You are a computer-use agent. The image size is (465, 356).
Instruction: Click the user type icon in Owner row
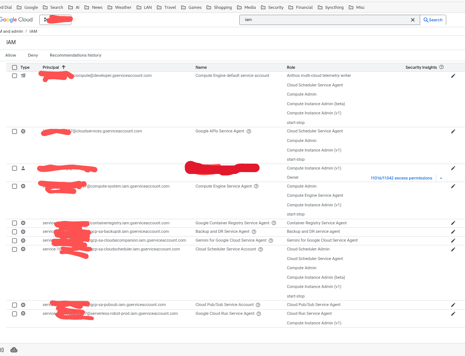tap(23, 168)
